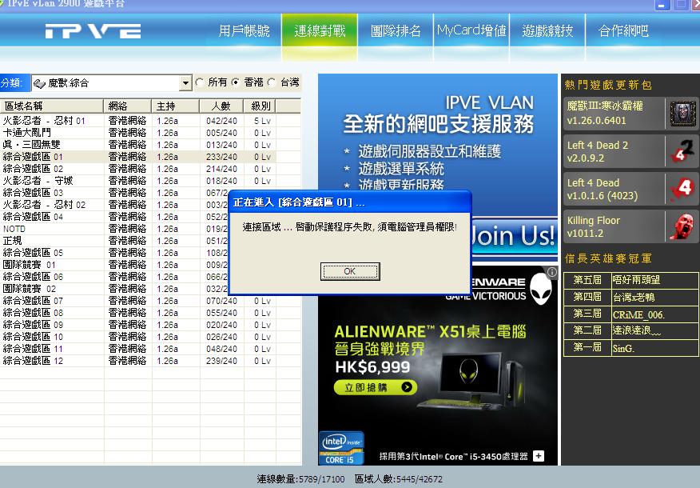
Task: Select row 綜合遊戲區 07
Action: coord(138,301)
